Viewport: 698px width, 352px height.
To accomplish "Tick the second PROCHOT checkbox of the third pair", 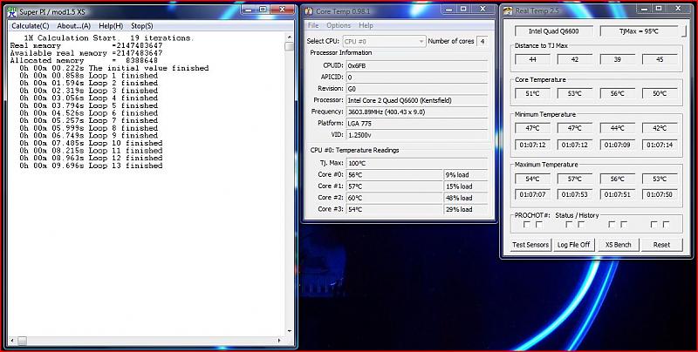I will [x=624, y=225].
